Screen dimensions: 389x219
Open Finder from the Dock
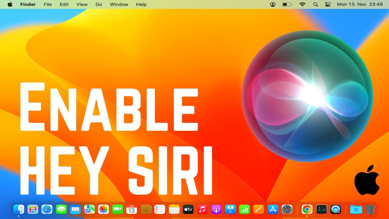click(19, 209)
